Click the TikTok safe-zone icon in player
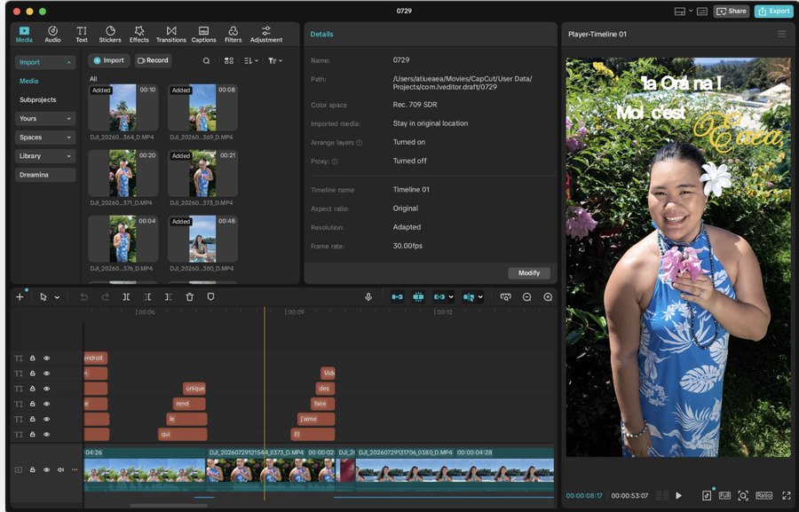Image resolution: width=799 pixels, height=512 pixels. pos(707,495)
